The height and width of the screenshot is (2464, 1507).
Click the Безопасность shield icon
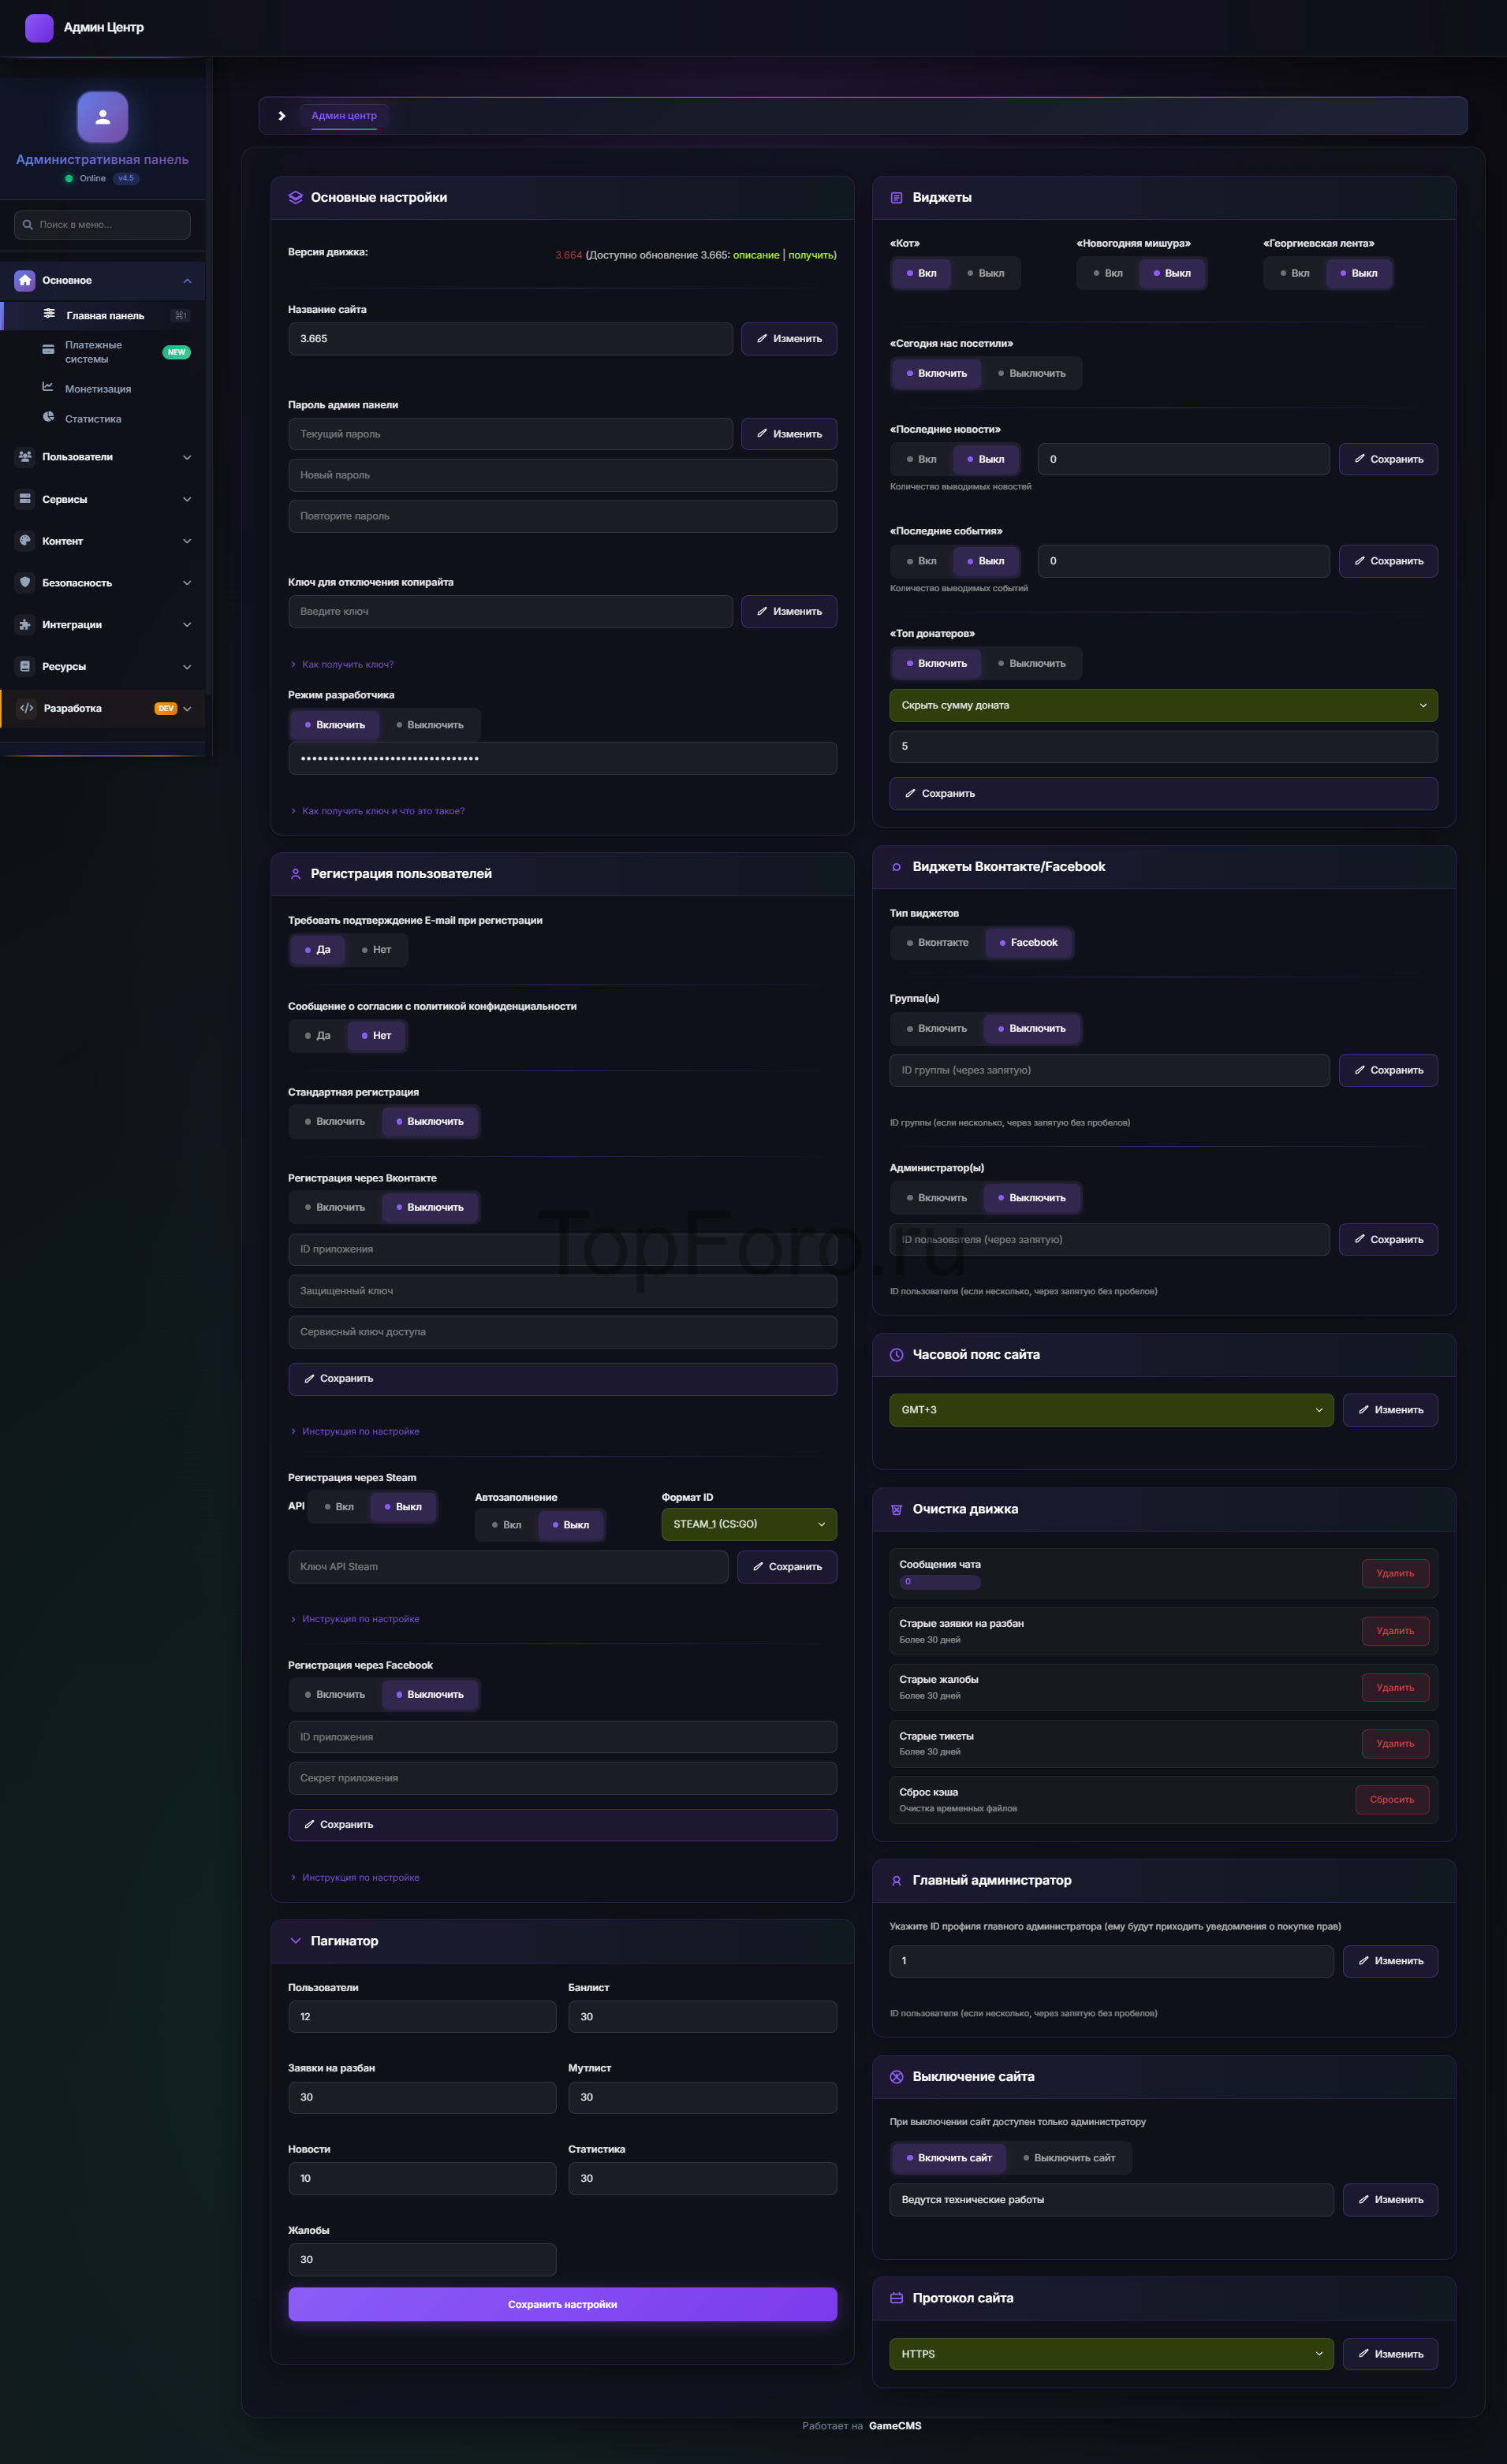[25, 583]
